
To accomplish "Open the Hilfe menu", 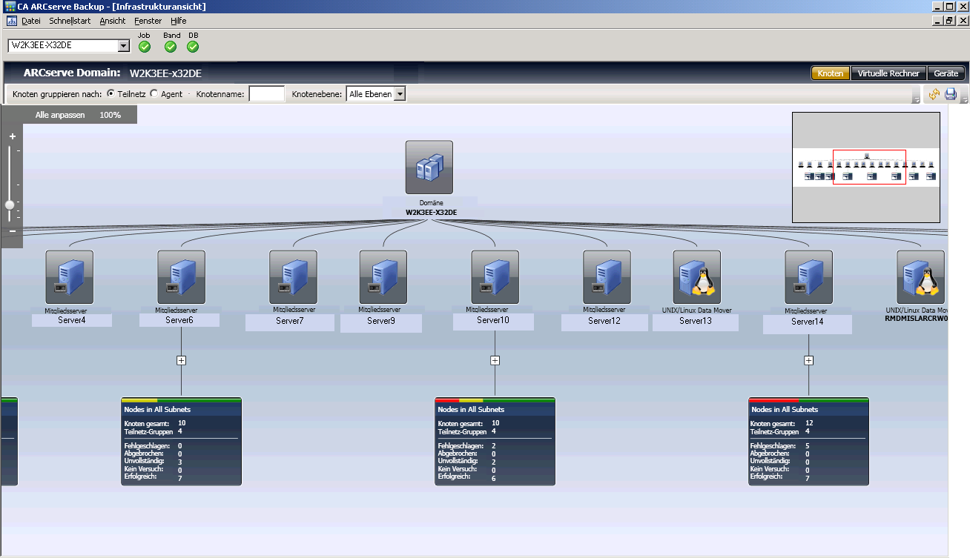I will [x=179, y=21].
